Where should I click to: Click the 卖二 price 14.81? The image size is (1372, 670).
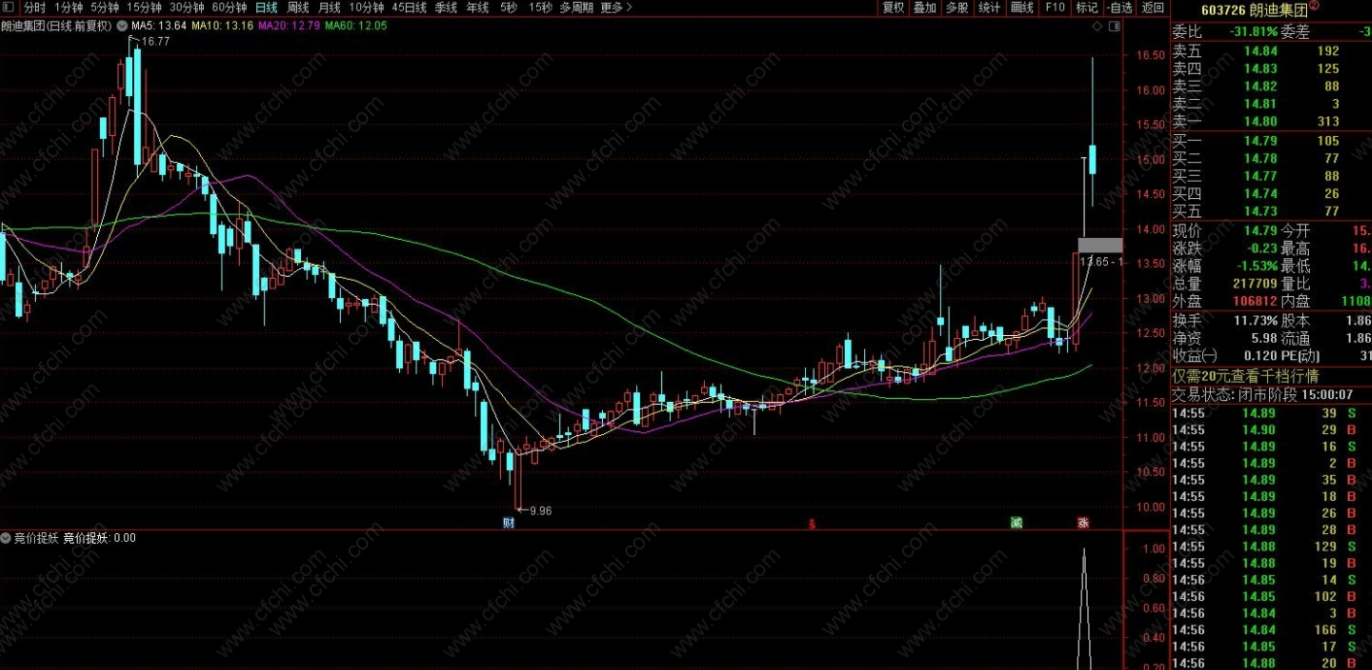[x=1259, y=103]
